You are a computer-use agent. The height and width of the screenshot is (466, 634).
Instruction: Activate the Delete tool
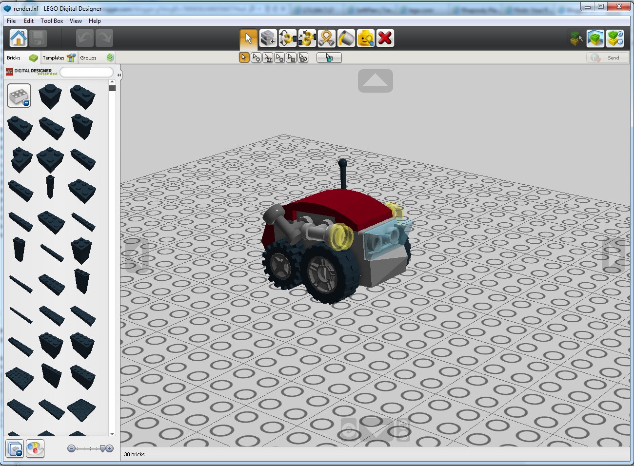(385, 38)
